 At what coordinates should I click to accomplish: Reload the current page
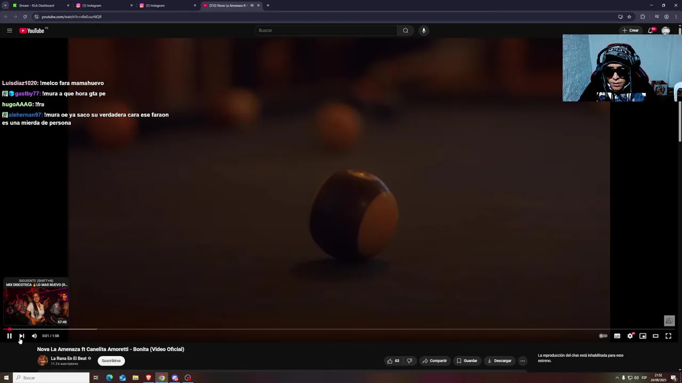pyautogui.click(x=25, y=16)
